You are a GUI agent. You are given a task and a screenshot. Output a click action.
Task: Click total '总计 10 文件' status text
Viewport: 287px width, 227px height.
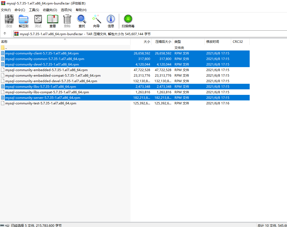[267, 225]
